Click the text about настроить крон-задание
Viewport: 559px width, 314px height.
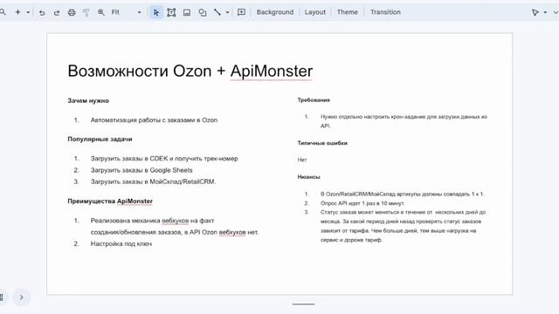click(x=404, y=121)
